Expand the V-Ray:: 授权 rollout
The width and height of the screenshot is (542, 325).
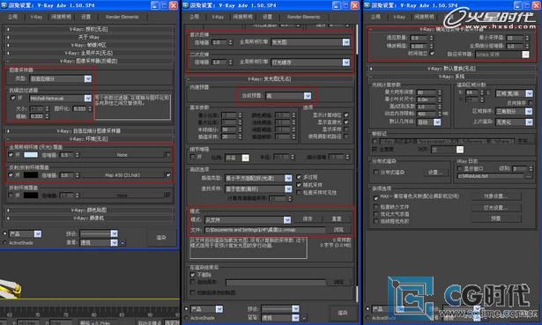pos(88,29)
